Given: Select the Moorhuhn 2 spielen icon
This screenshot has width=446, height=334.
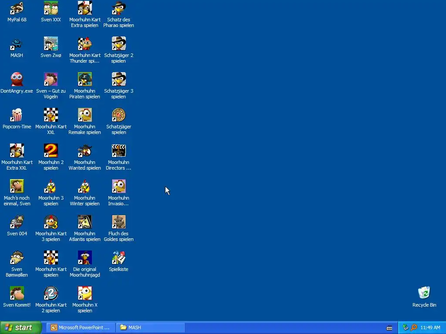Looking at the screenshot, I should coord(51,150).
